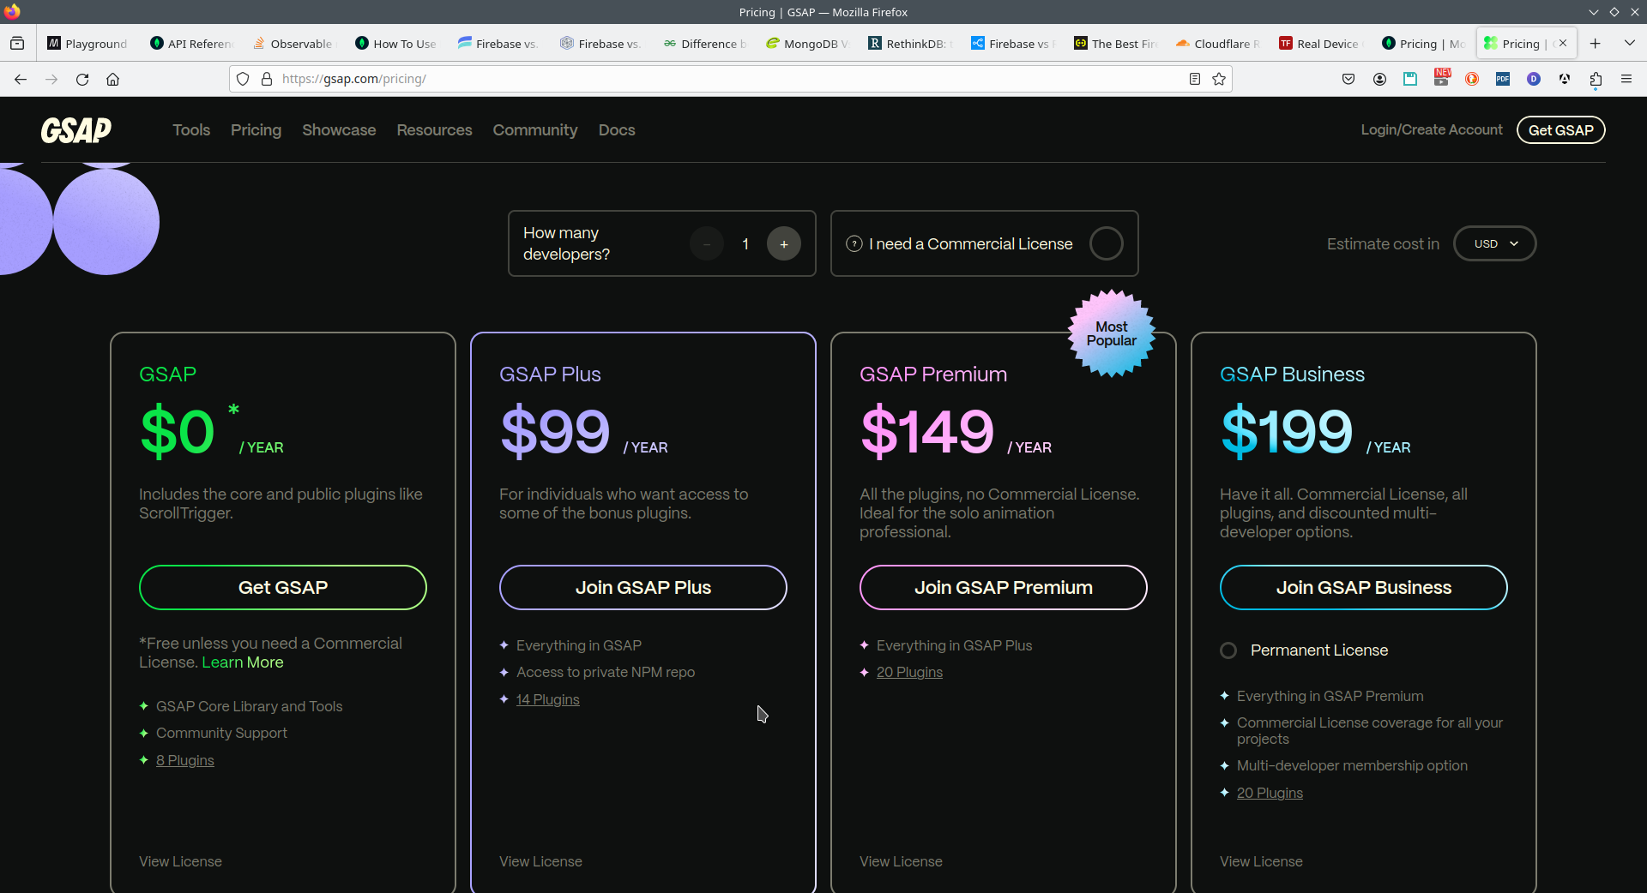
Task: Open the 14 Plugins link
Action: coord(547,699)
